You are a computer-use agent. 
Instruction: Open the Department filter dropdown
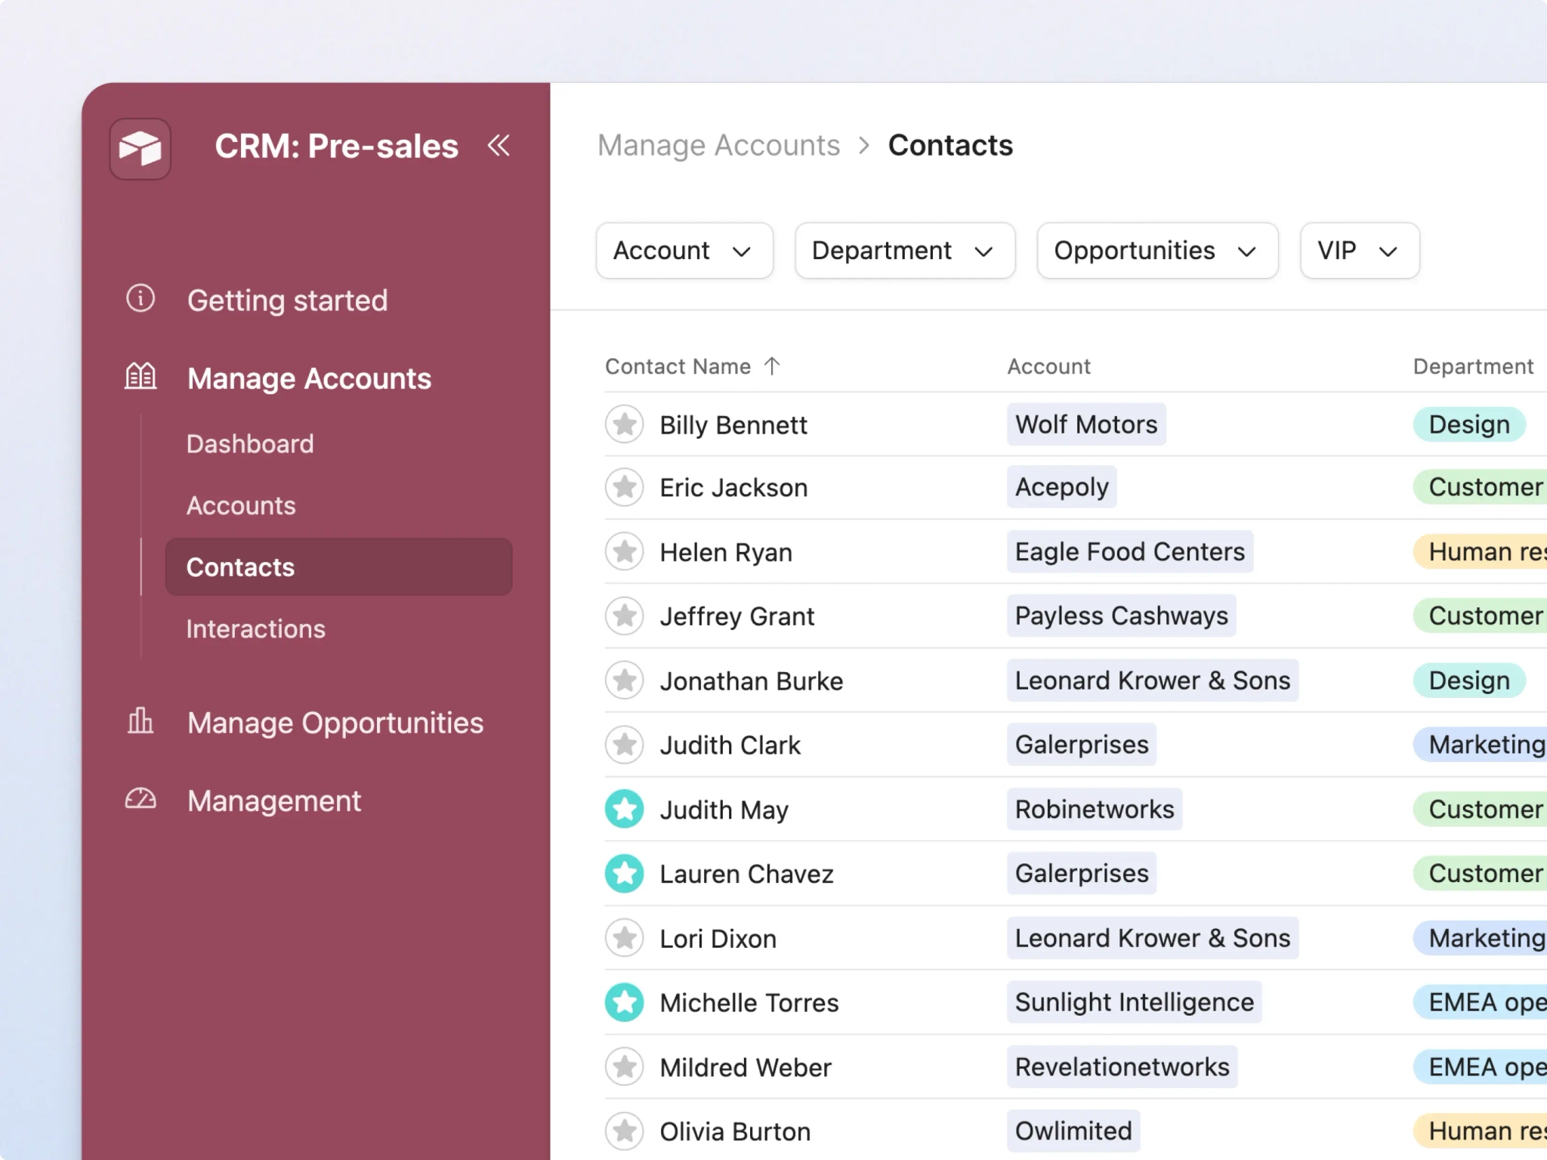coord(904,251)
